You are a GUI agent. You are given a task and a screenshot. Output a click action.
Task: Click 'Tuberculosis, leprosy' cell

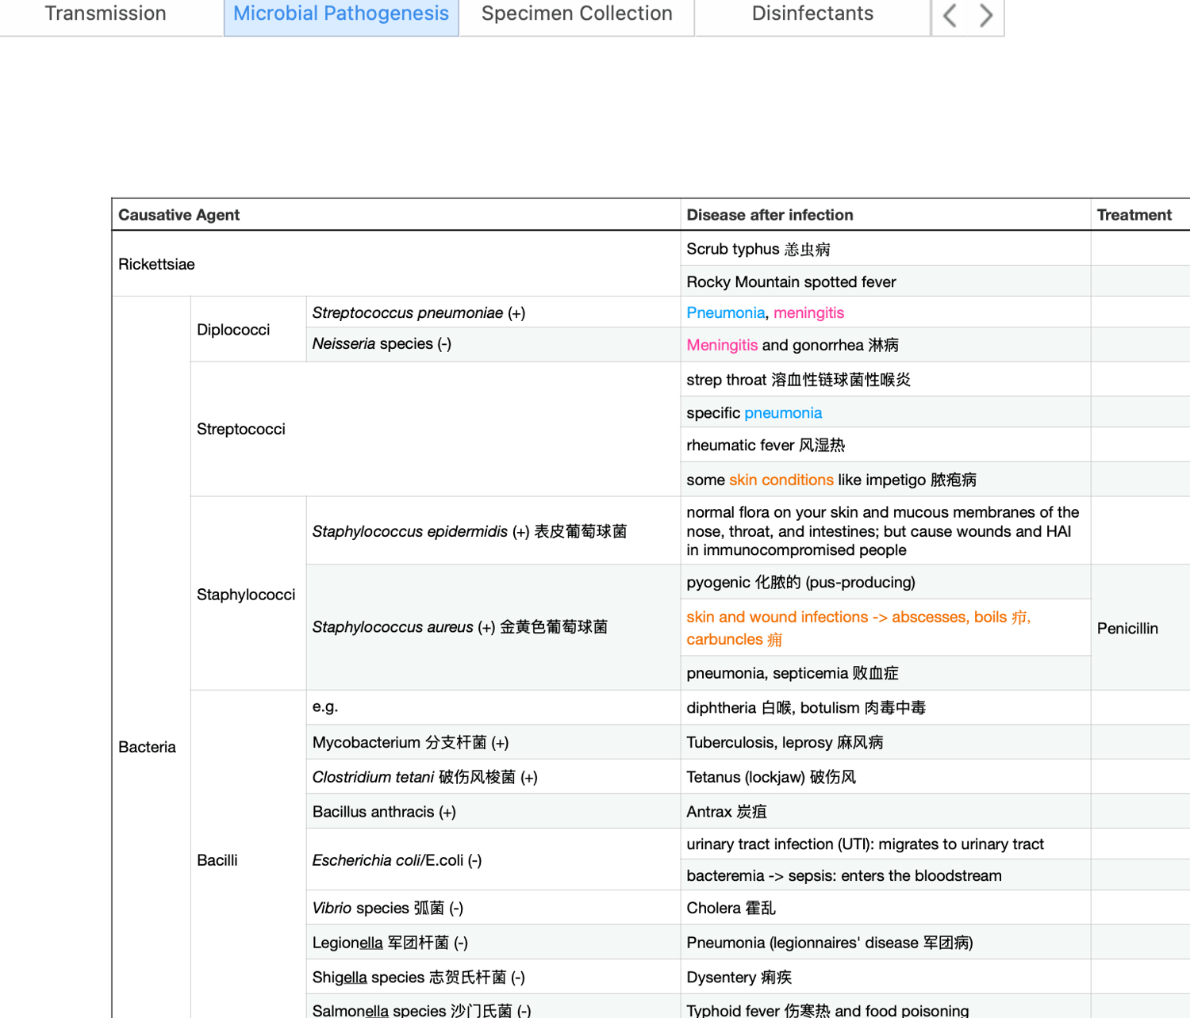pyautogui.click(x=885, y=742)
